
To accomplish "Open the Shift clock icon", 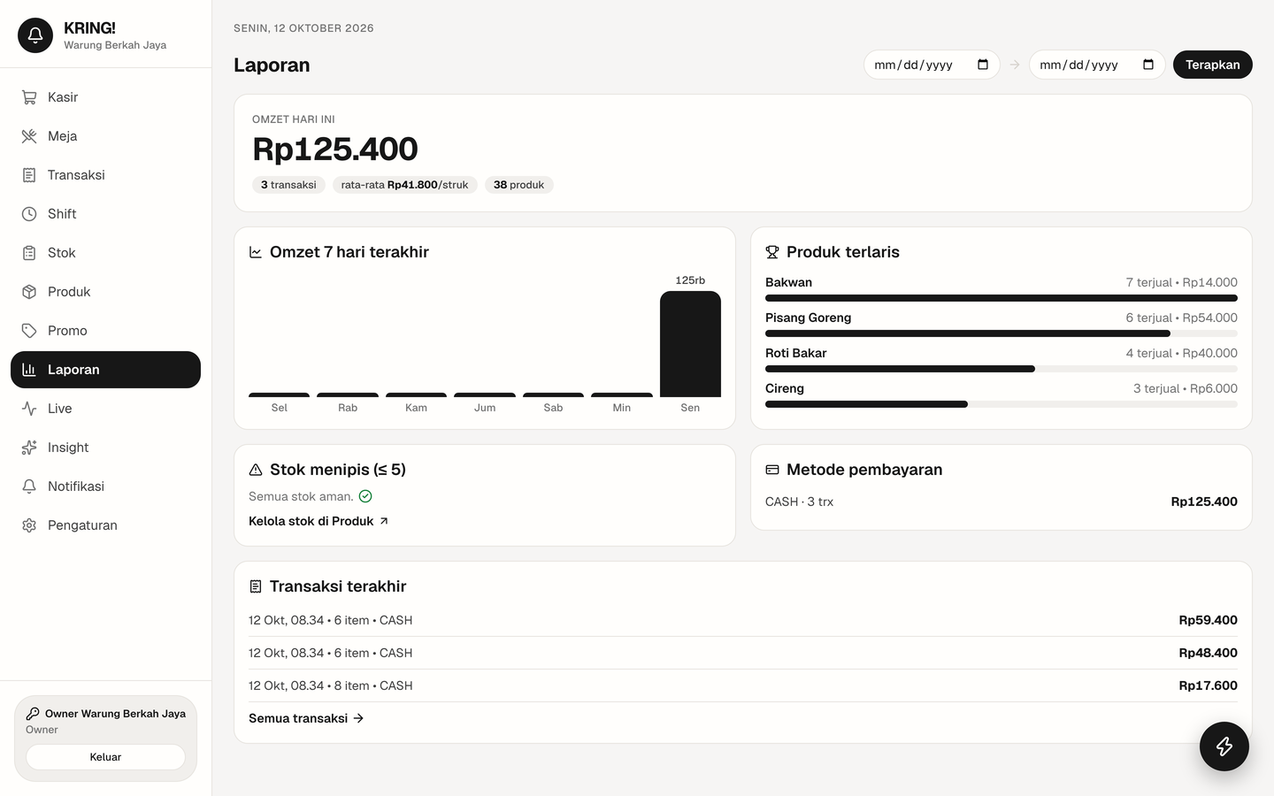I will (x=29, y=214).
